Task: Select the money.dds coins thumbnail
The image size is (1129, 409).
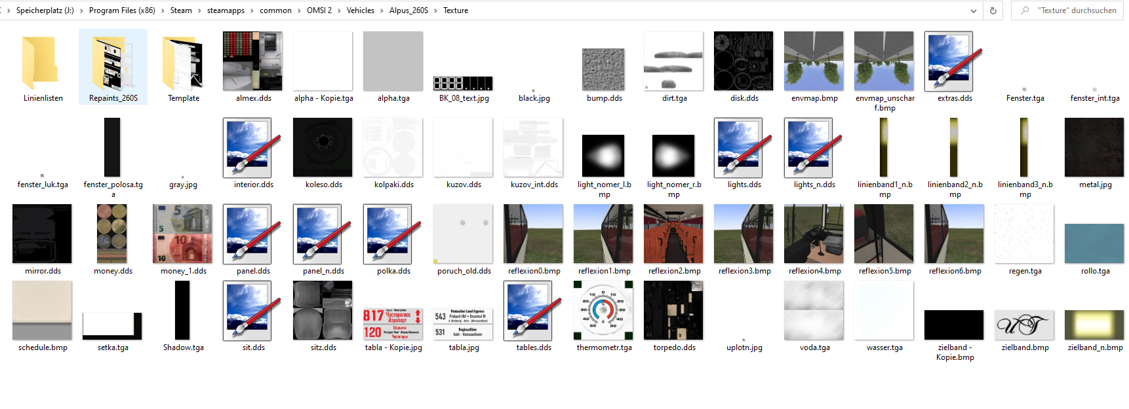Action: coord(112,234)
